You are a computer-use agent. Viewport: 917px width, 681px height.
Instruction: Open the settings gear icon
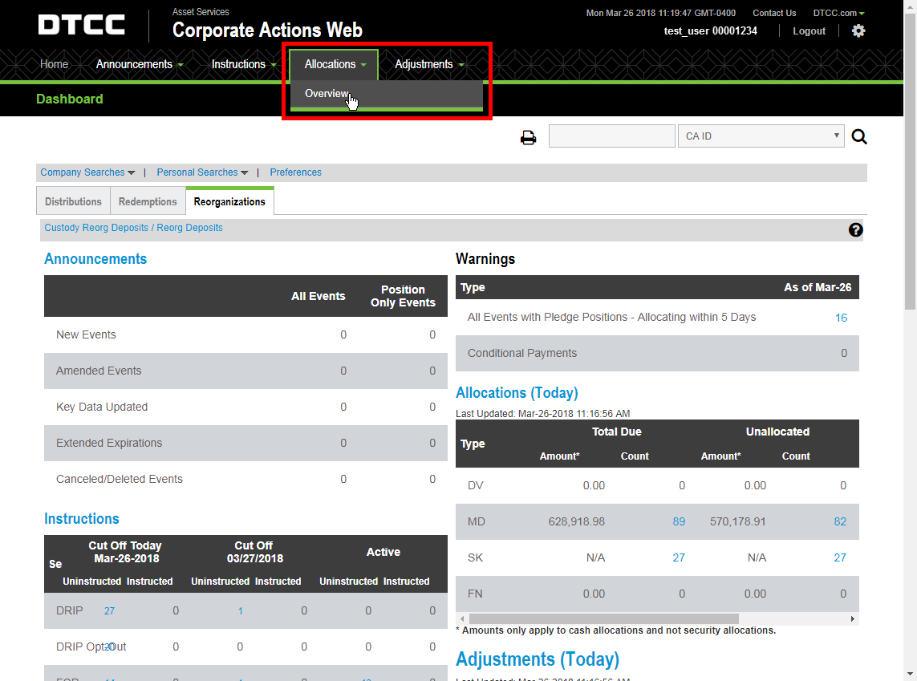tap(858, 31)
